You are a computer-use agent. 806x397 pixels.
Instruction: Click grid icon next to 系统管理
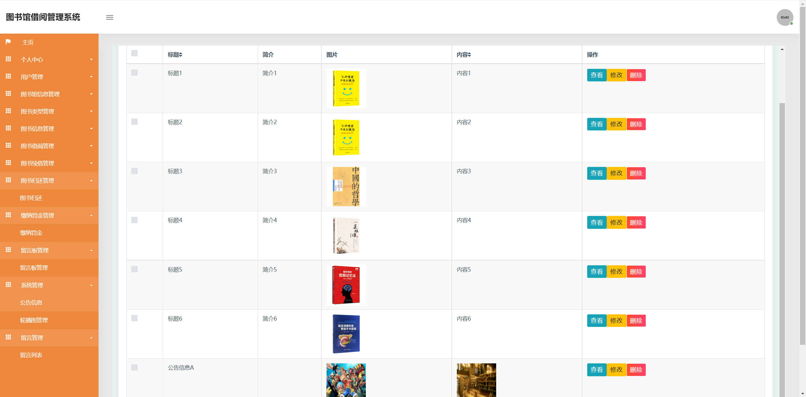[9, 285]
